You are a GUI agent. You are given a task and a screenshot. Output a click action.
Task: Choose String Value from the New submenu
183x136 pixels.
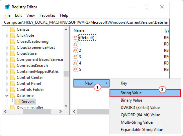click(145, 93)
